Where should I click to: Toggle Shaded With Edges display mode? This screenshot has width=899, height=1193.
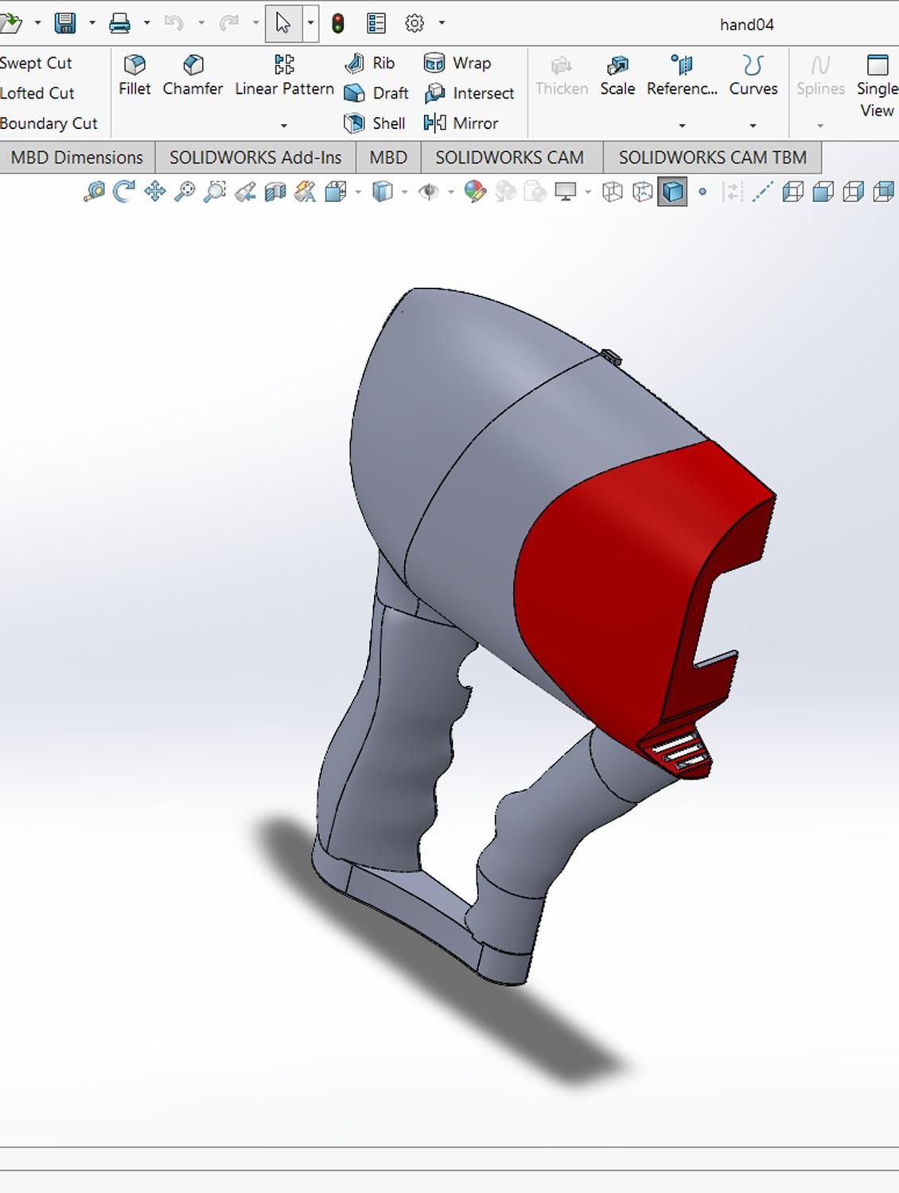672,192
